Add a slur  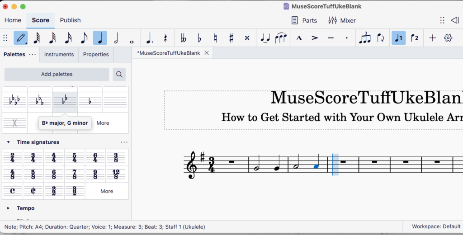click(281, 38)
